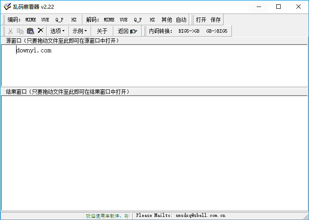Click inside the 结果窗口 result text area
Image resolution: width=309 pixels, height=220 pixels.
point(154,153)
